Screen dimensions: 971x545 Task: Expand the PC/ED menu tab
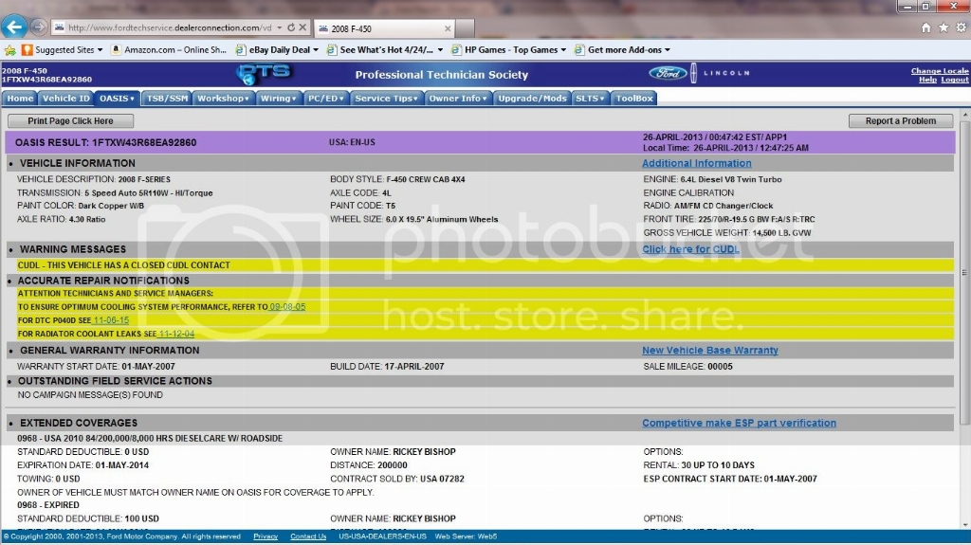326,99
